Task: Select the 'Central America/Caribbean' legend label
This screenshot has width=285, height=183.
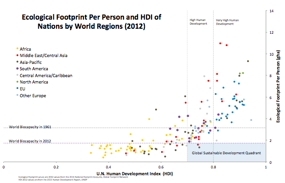Action: 46,75
